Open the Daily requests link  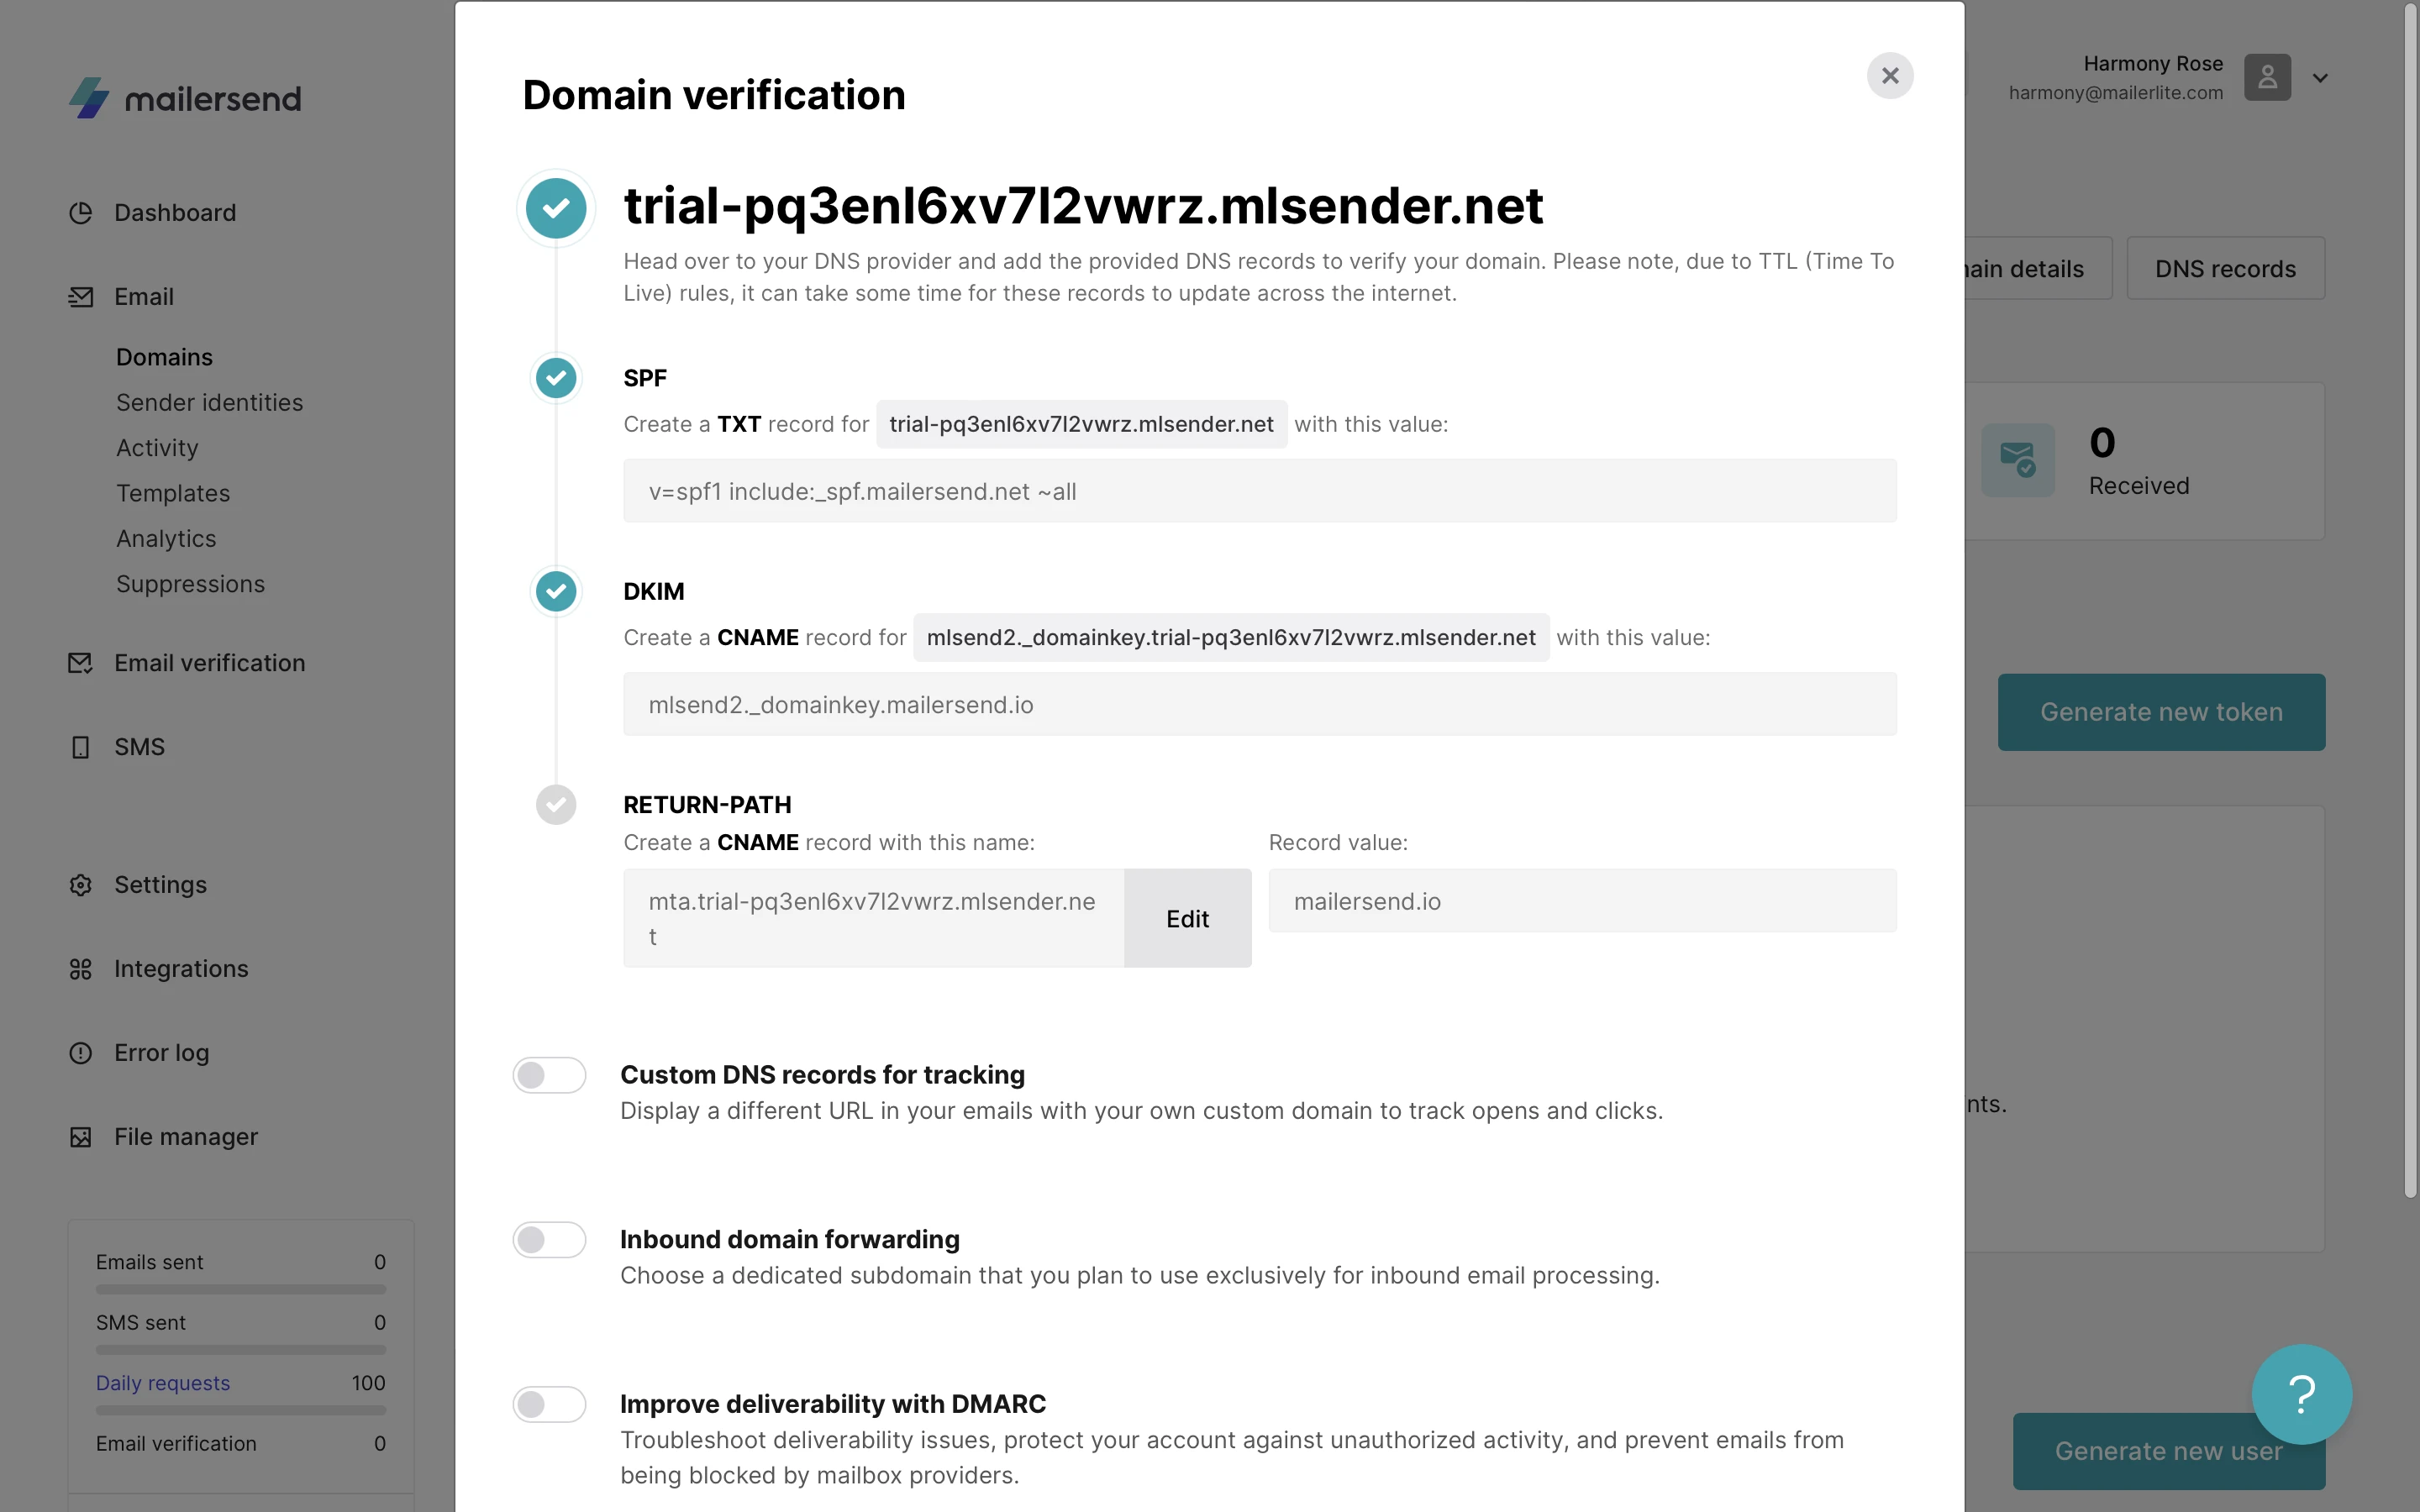coord(163,1383)
